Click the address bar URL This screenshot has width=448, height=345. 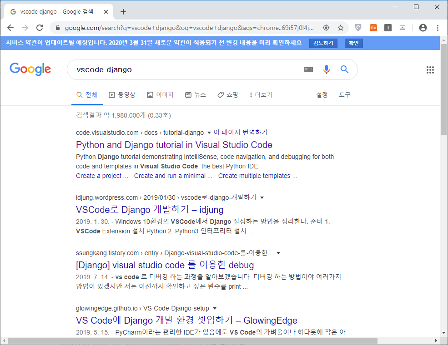tap(189, 28)
